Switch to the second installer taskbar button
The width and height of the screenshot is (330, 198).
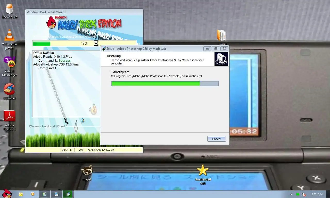[56, 194]
